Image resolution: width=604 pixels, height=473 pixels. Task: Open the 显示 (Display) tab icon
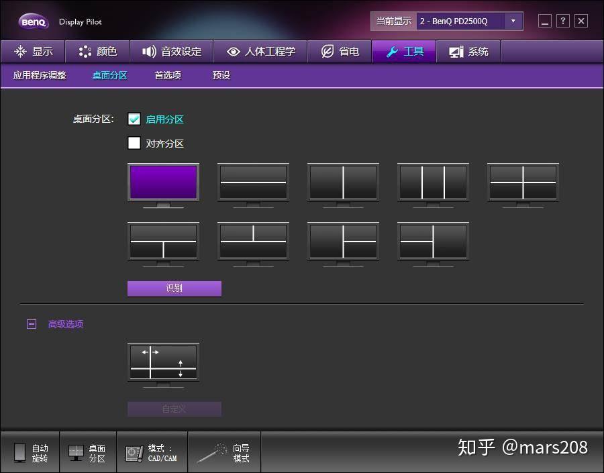click(20, 51)
